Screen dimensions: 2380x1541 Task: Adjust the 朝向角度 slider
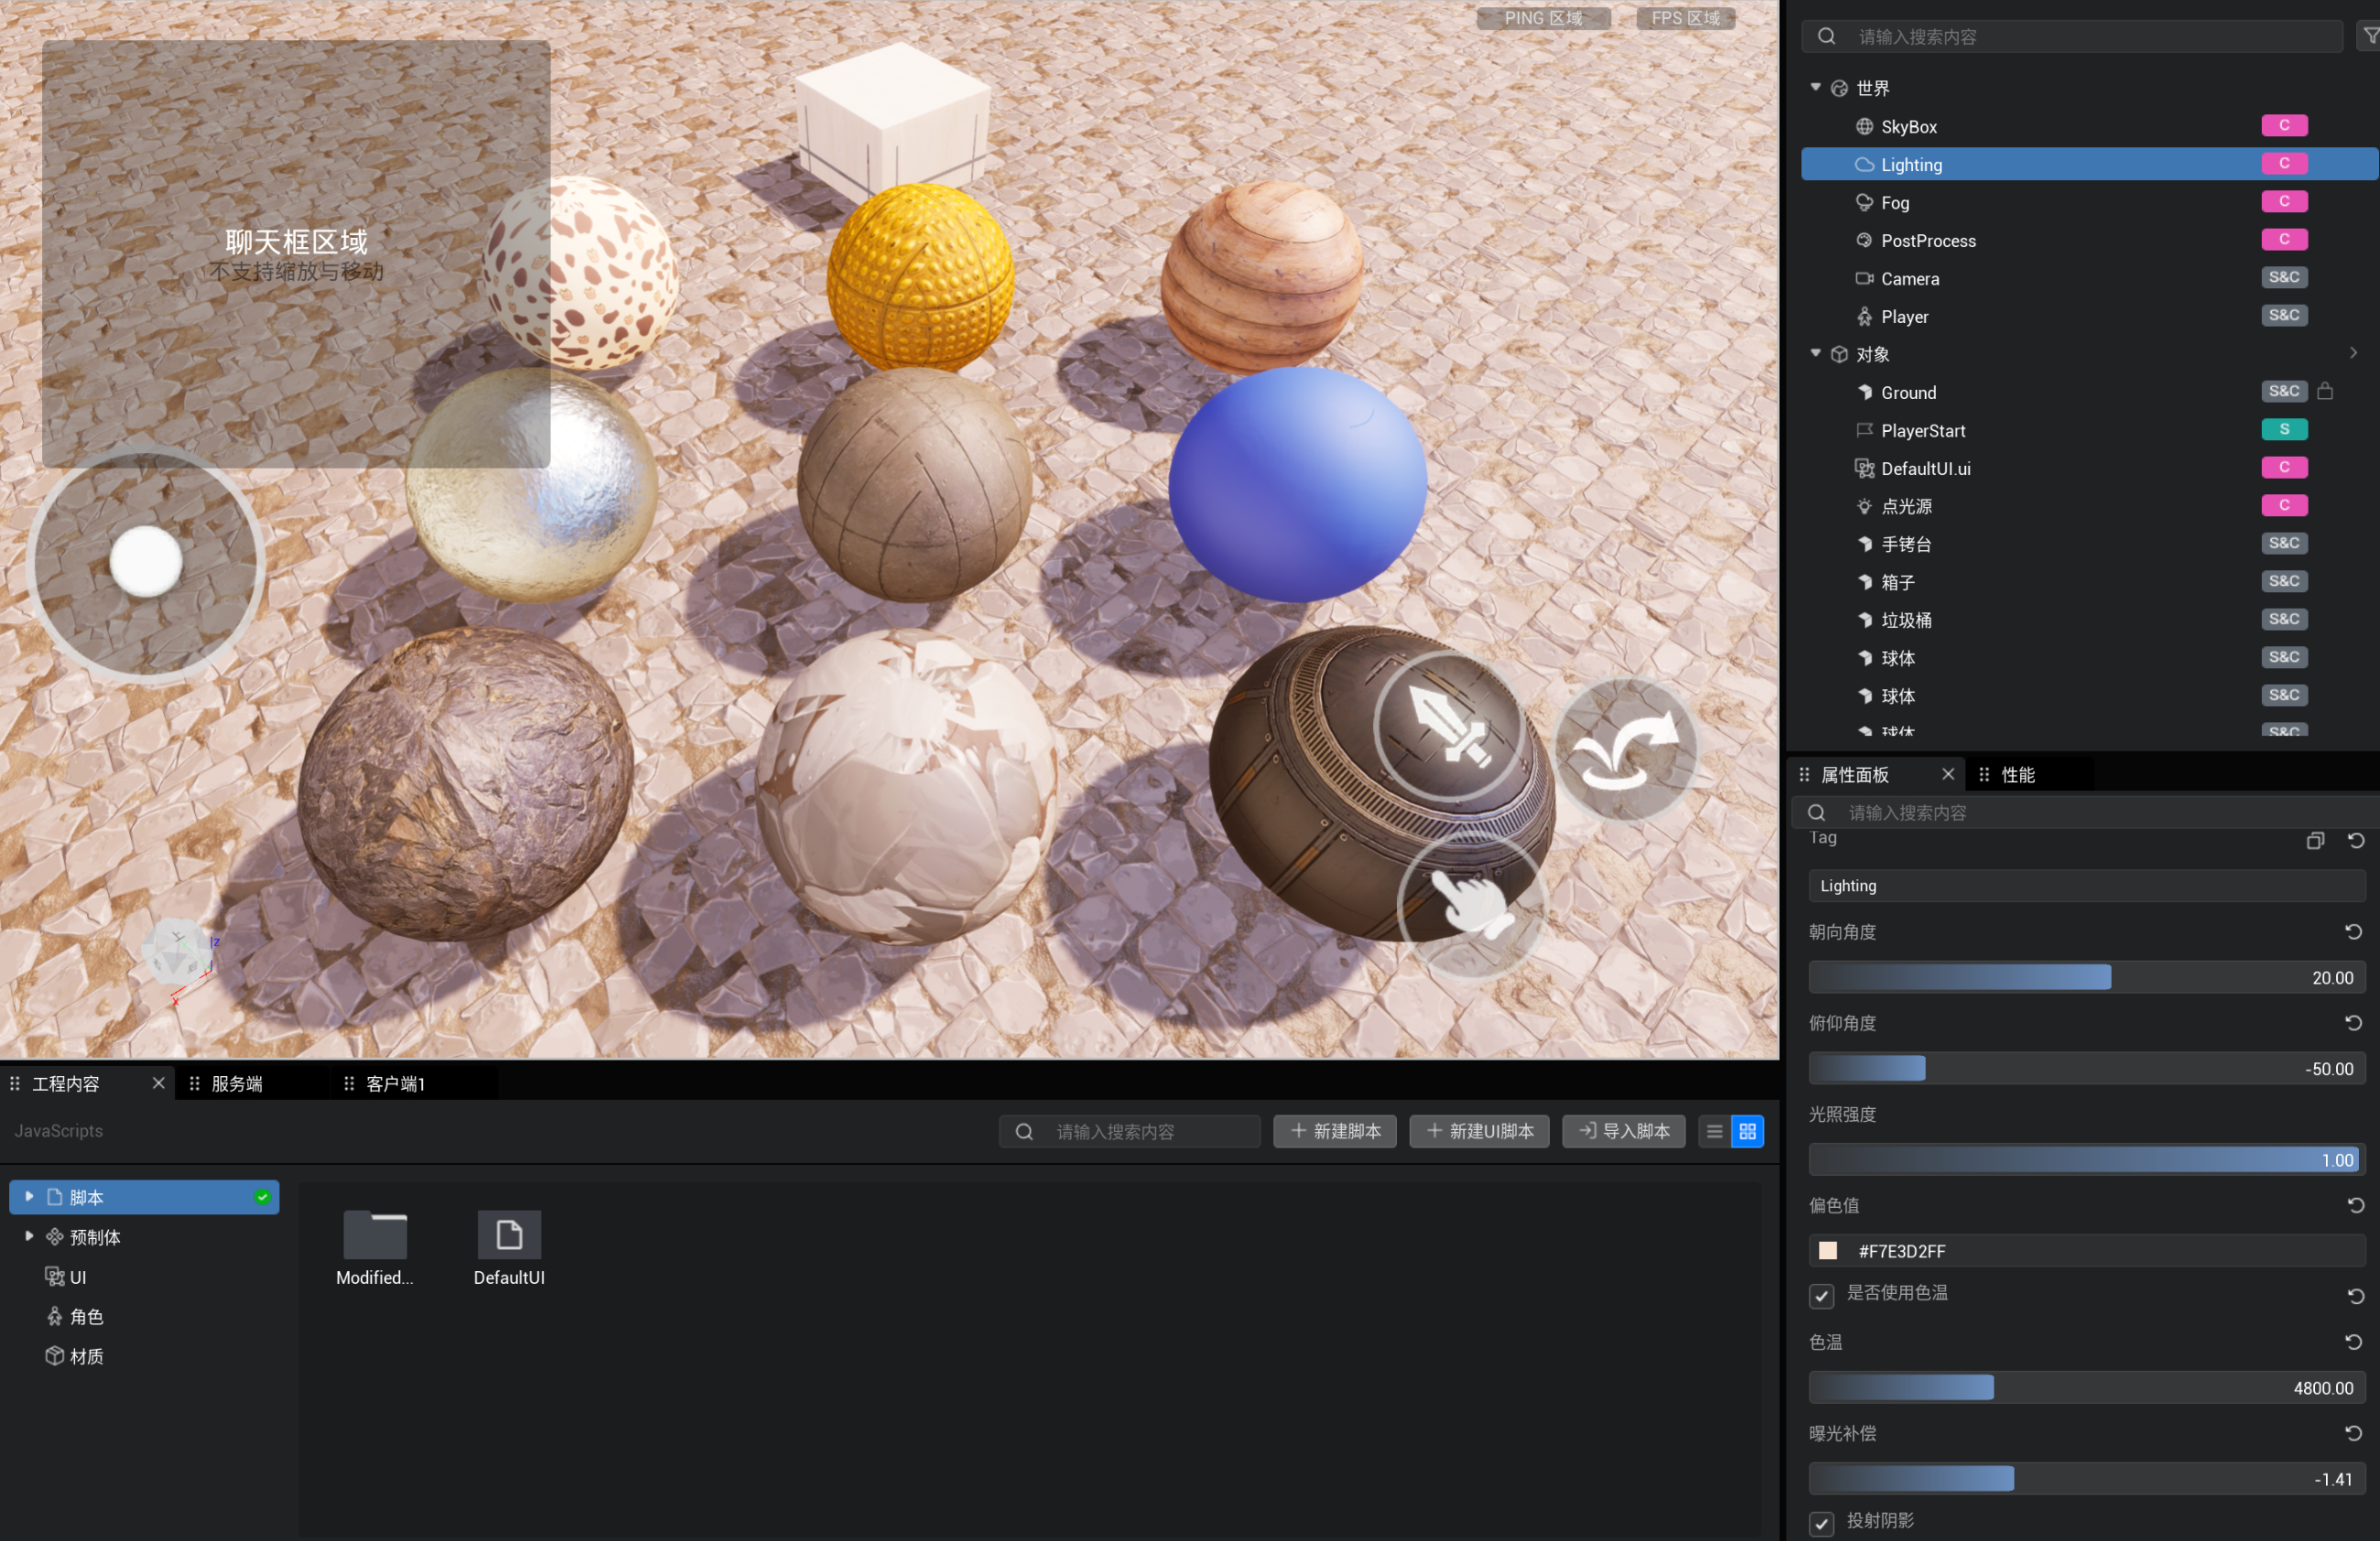coord(2087,977)
